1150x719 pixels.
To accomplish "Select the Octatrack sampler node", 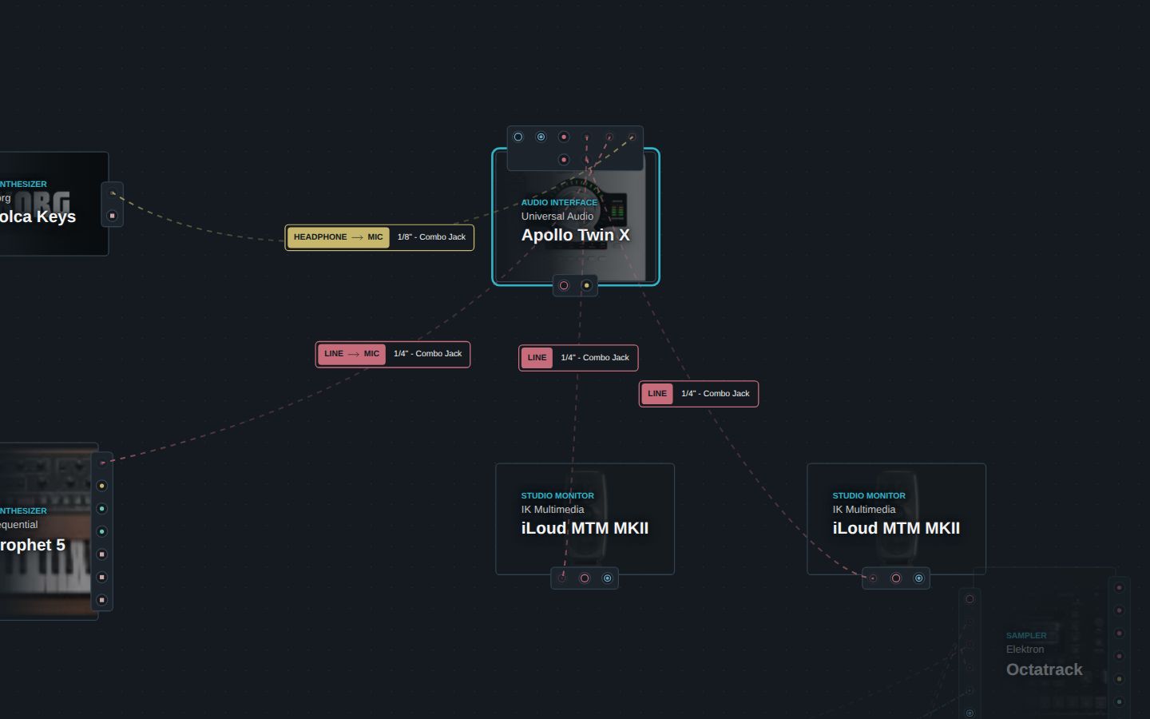I will coord(1045,643).
